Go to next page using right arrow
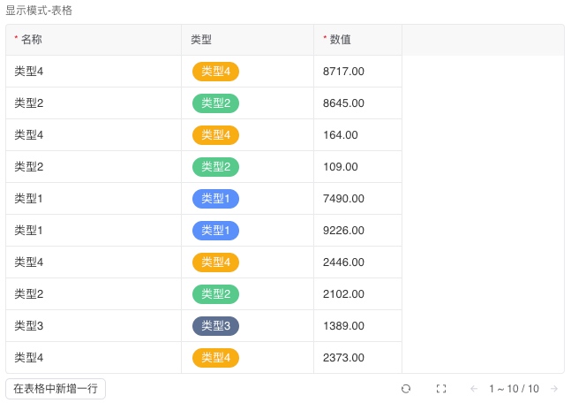 click(554, 389)
